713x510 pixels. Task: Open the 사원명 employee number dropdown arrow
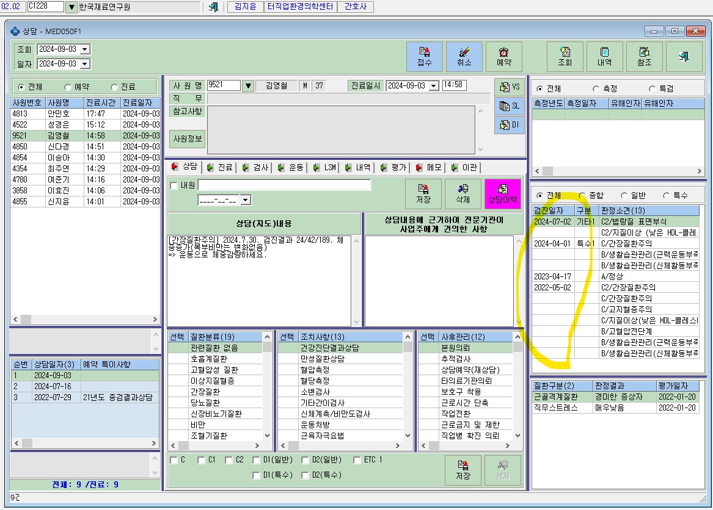[248, 85]
